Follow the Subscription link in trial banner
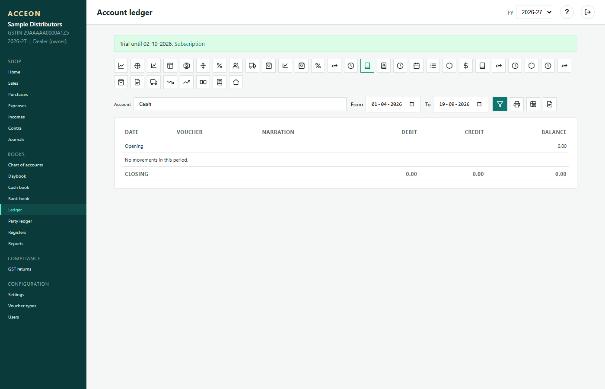Image resolution: width=605 pixels, height=389 pixels. pyautogui.click(x=190, y=44)
